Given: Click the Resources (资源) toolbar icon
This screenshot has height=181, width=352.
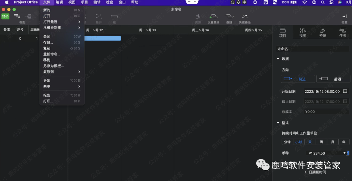Looking at the screenshot, I should click(x=198, y=17).
